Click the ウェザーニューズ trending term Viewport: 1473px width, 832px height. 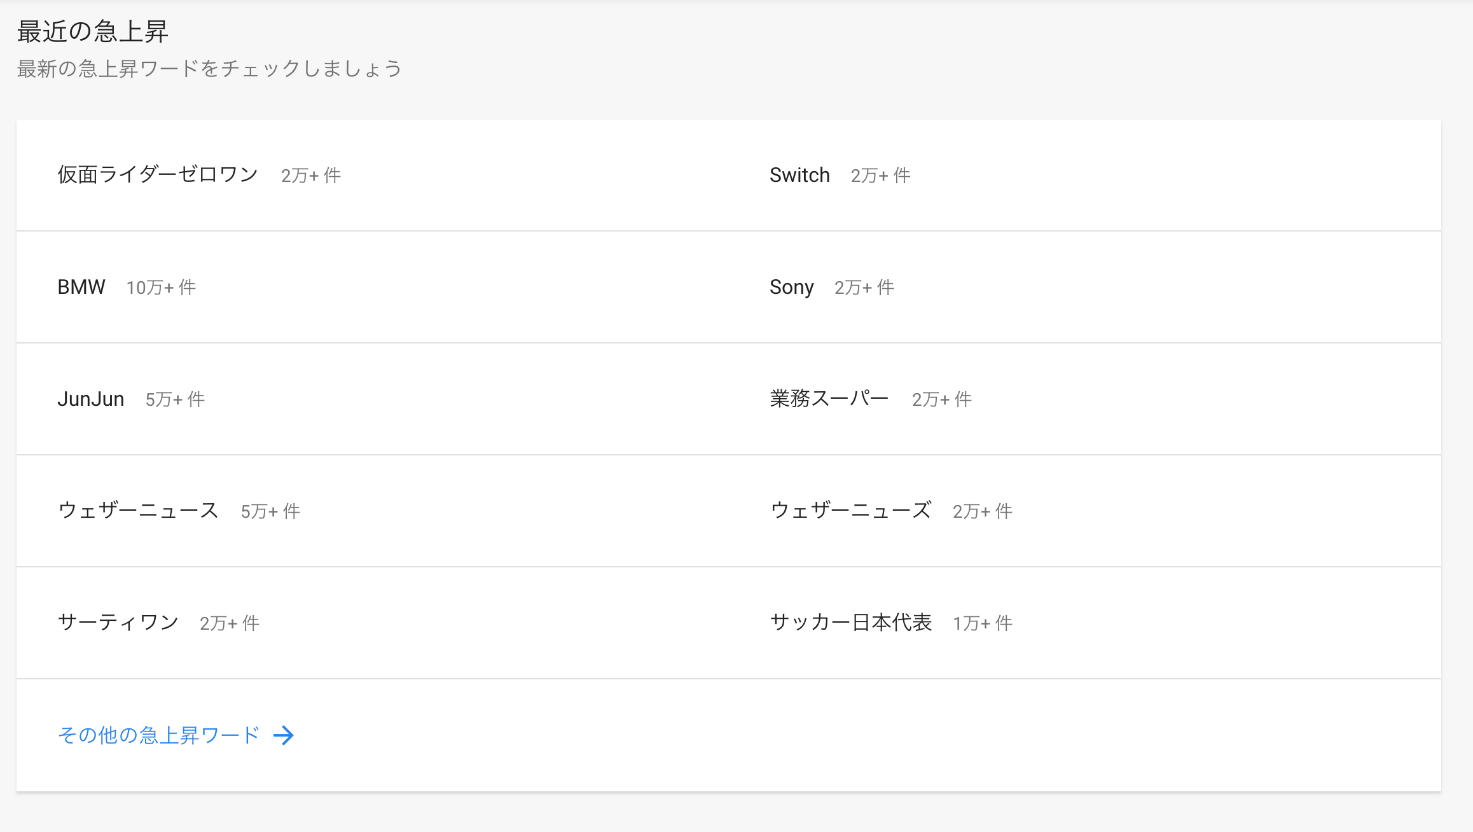(850, 511)
